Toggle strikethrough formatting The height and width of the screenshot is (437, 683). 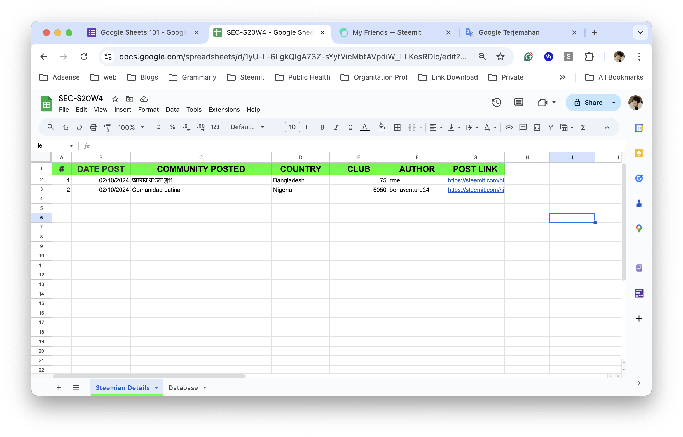coord(350,127)
